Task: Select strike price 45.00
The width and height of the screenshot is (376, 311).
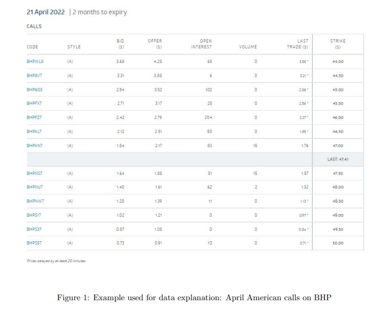Action: (x=338, y=90)
